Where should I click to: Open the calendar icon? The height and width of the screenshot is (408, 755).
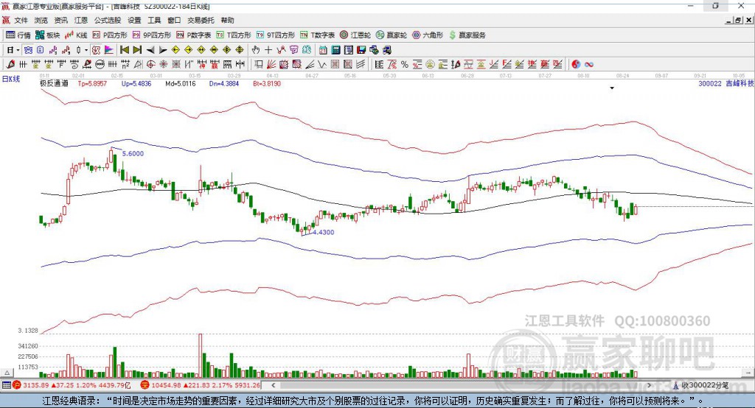pyautogui.click(x=323, y=50)
